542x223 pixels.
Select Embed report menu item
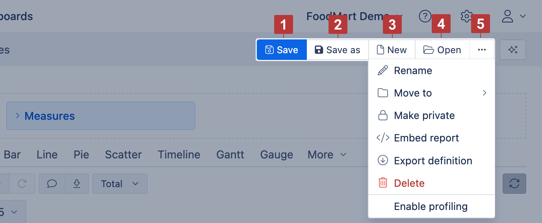pos(426,138)
